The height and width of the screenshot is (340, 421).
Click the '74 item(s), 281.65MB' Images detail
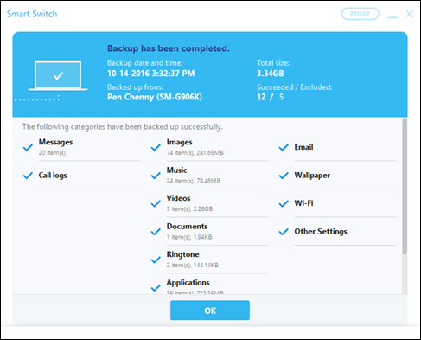coord(195,153)
